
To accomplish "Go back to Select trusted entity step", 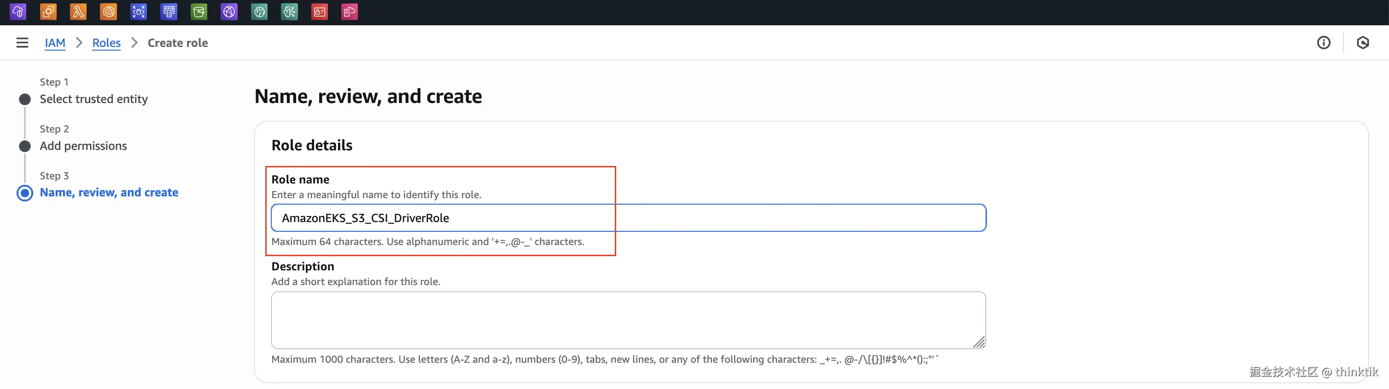I will [93, 99].
